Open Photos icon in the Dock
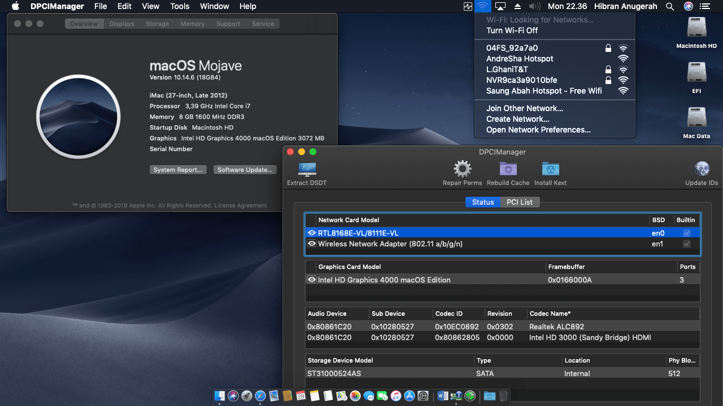This screenshot has height=406, width=723. coord(355,396)
